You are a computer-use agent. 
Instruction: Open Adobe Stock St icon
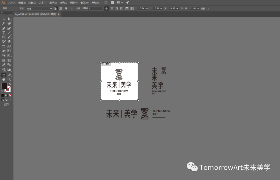[x=112, y=3]
